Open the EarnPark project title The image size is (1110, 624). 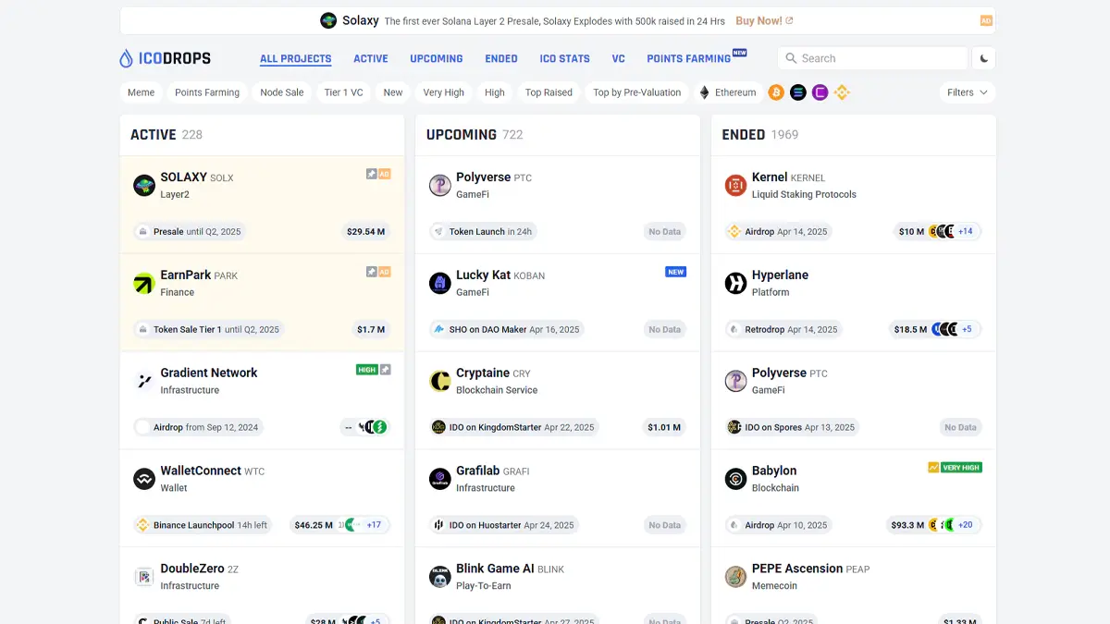[186, 275]
